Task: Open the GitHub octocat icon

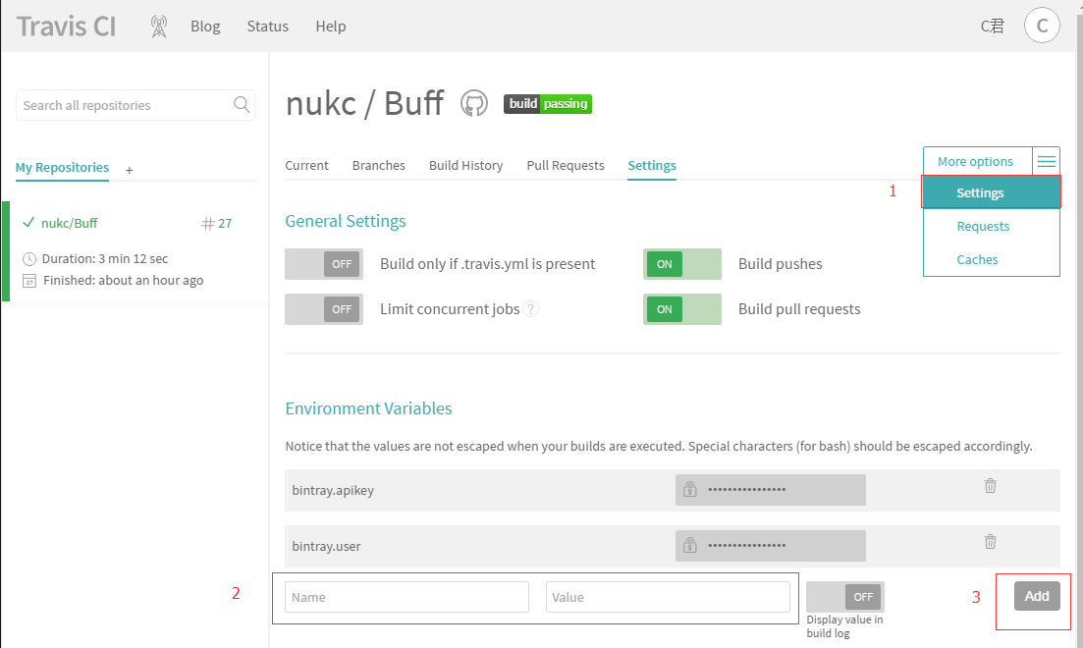Action: (474, 104)
